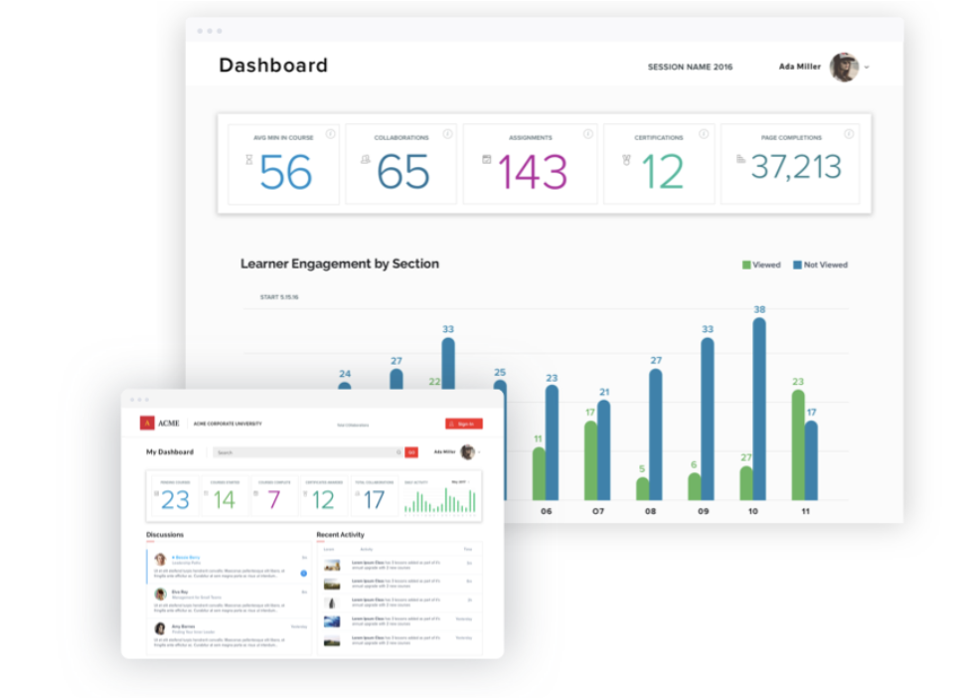
Task: Click the Time column header in Recent Activity
Action: coord(467,550)
